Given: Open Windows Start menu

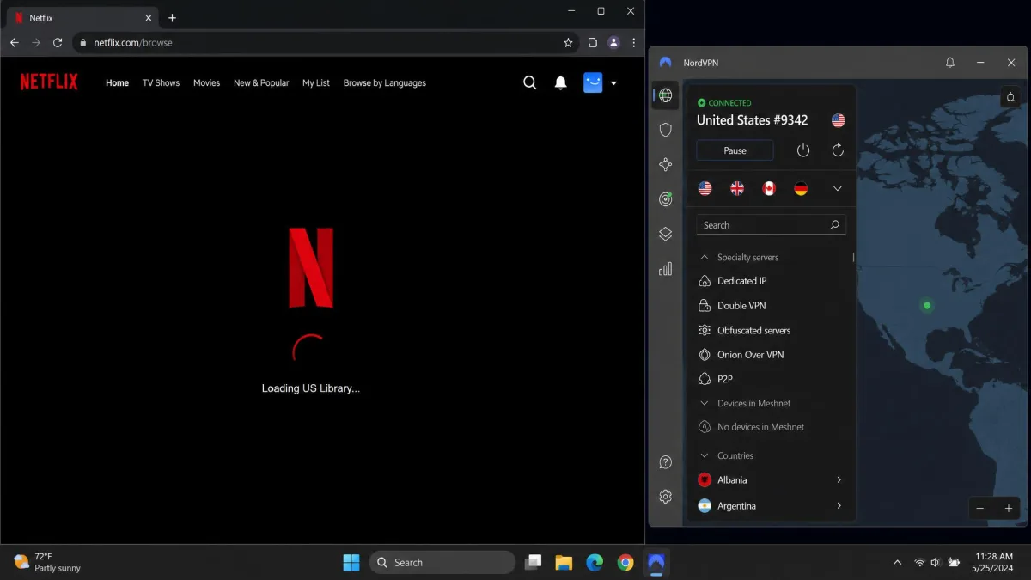Looking at the screenshot, I should tap(351, 563).
